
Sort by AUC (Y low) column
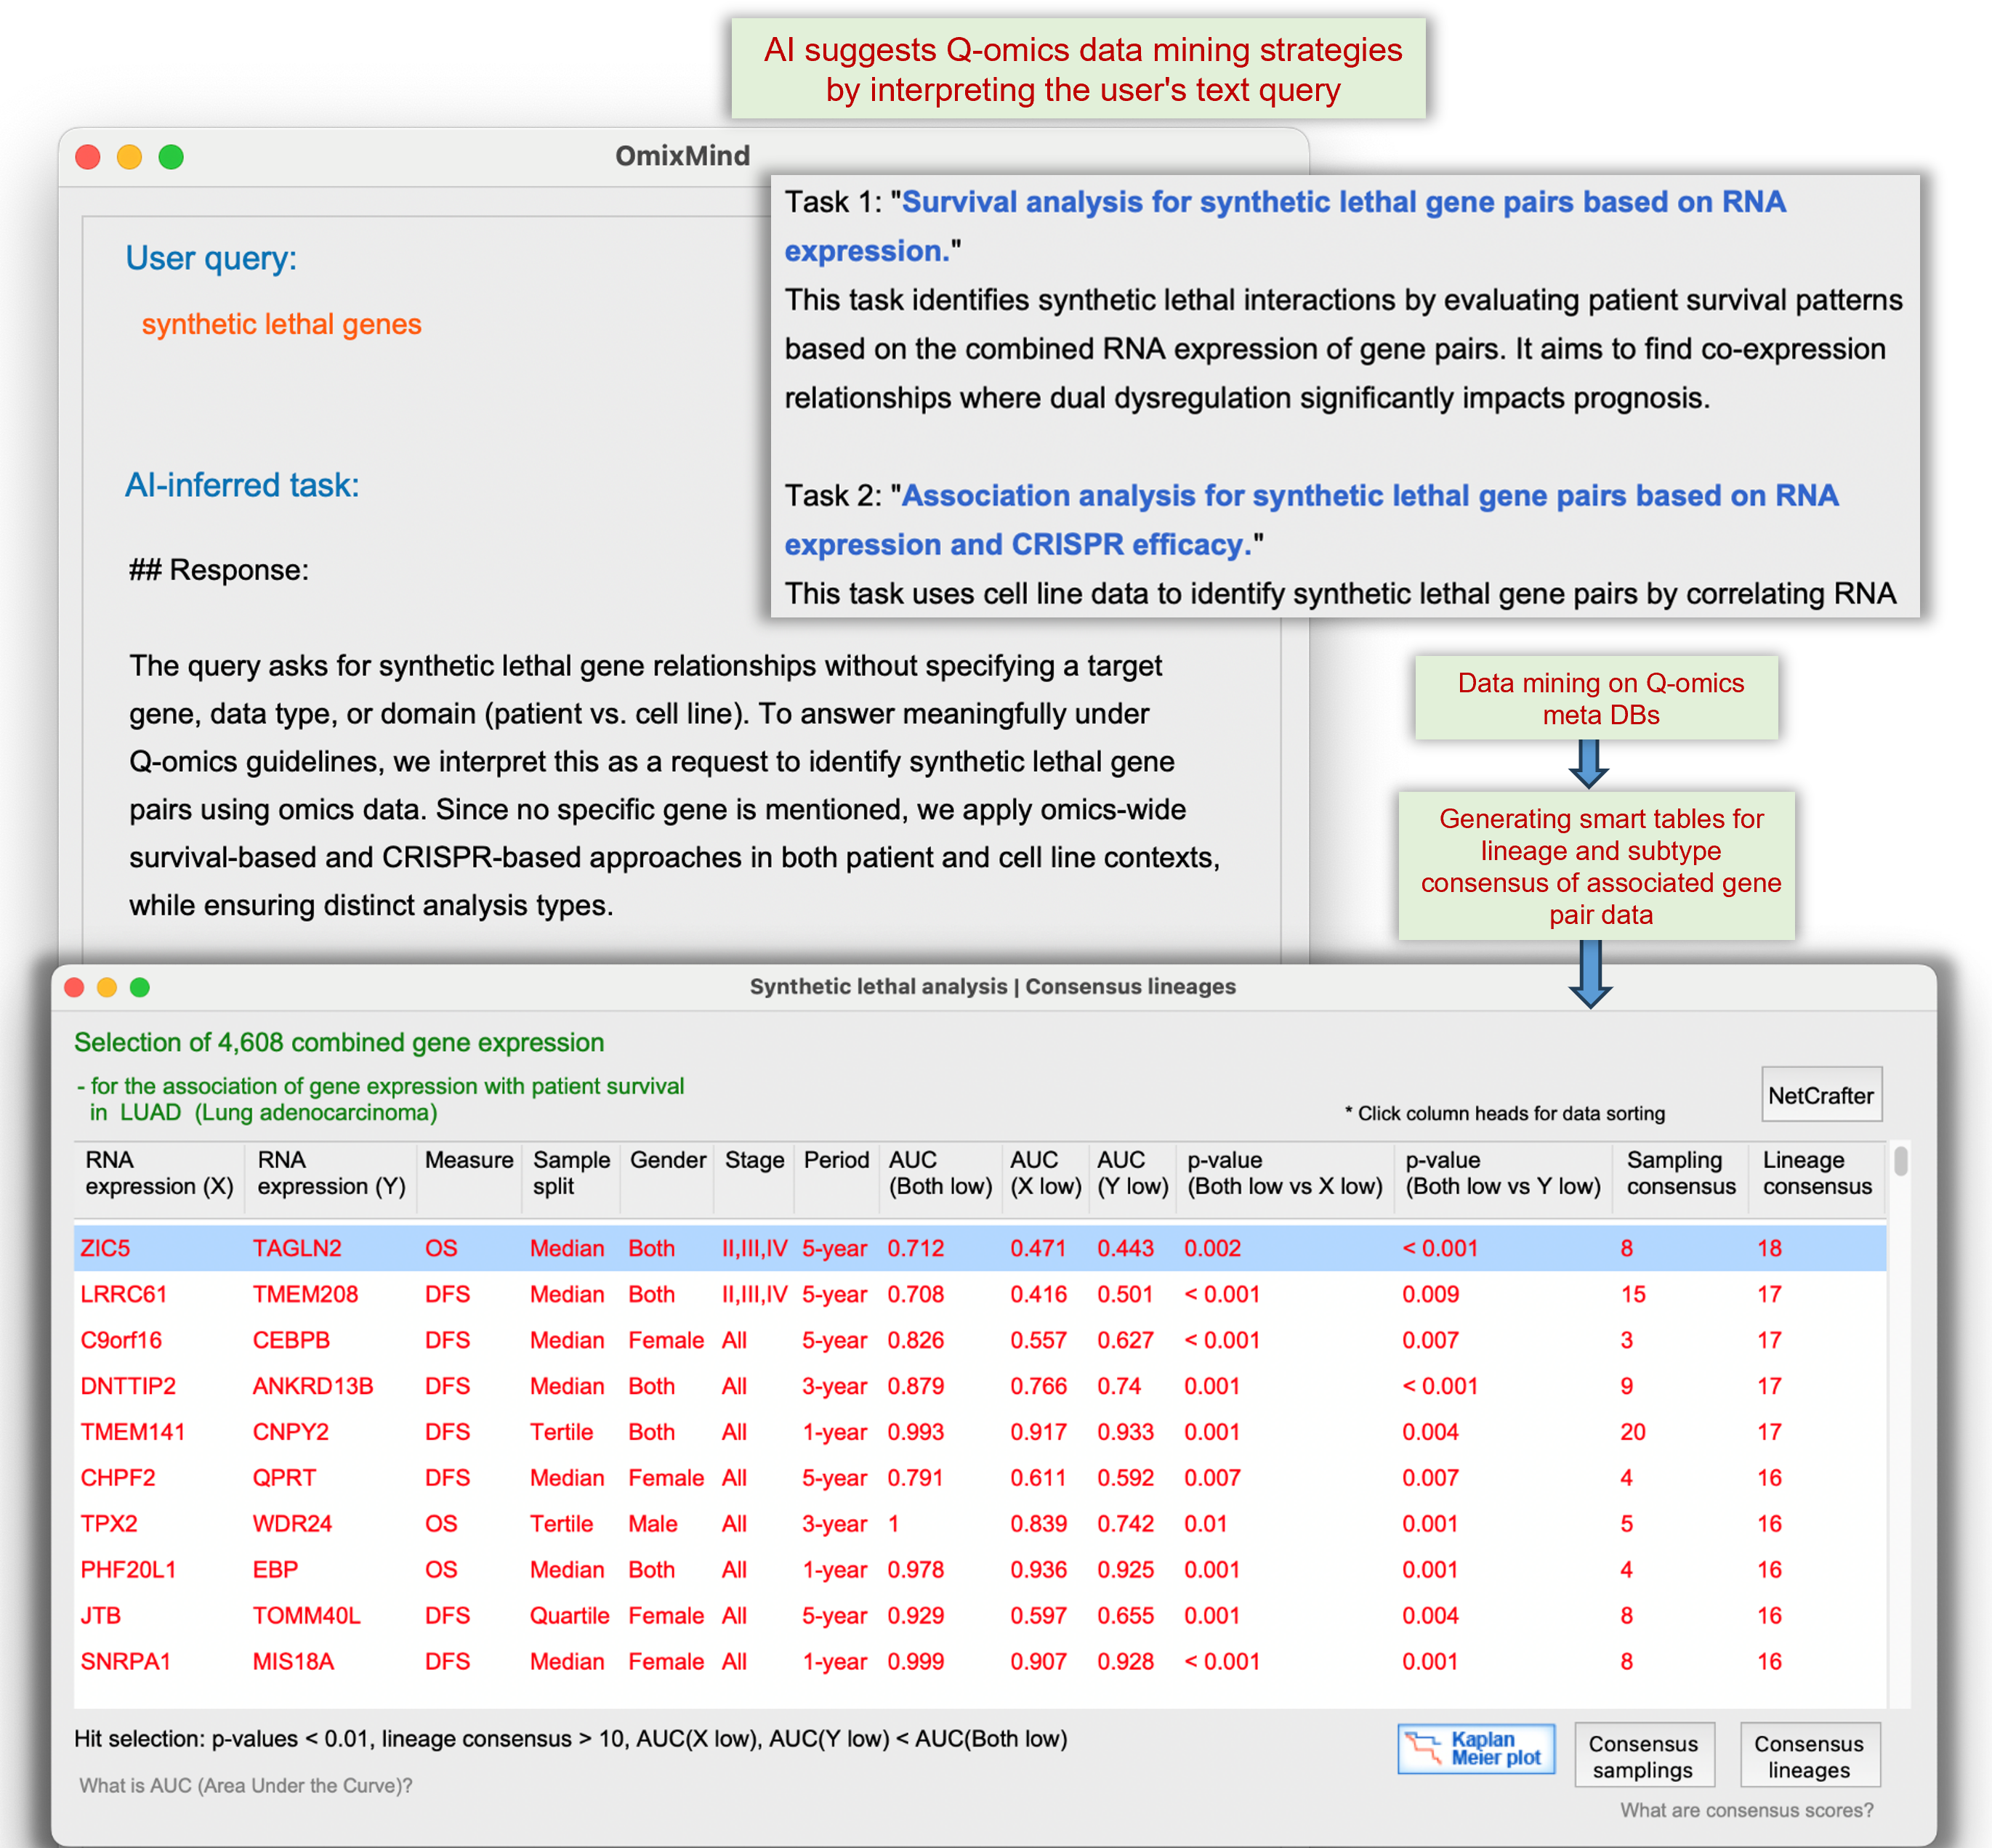(1132, 1173)
